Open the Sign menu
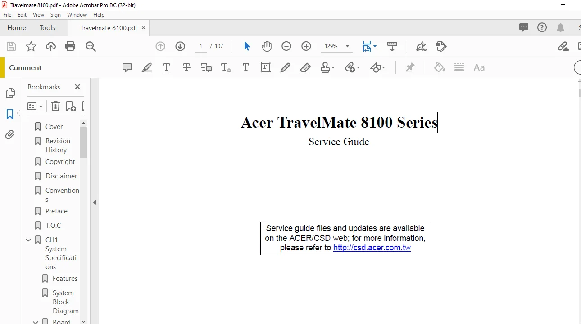 pyautogui.click(x=55, y=15)
